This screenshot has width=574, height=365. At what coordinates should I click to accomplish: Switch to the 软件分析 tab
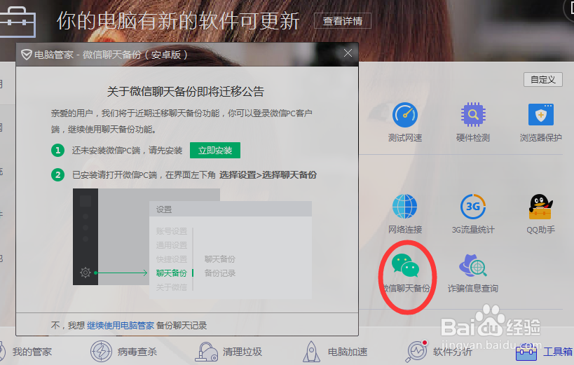[x=439, y=352]
